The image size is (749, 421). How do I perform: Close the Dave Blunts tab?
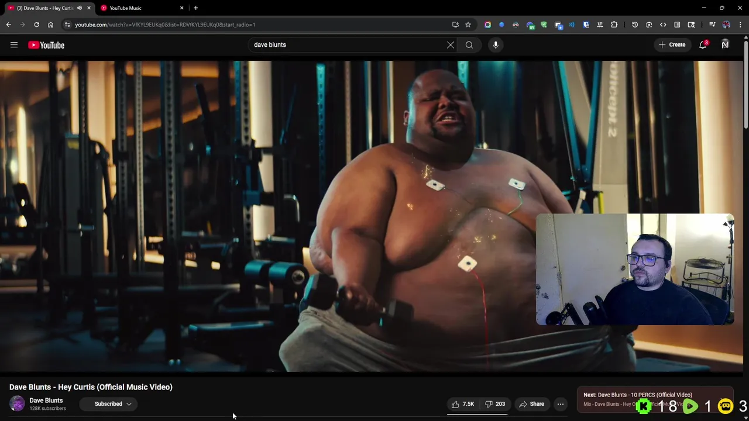(x=89, y=8)
